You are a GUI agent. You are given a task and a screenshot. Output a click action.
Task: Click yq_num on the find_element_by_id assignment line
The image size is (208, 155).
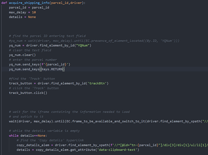[x=15, y=46]
